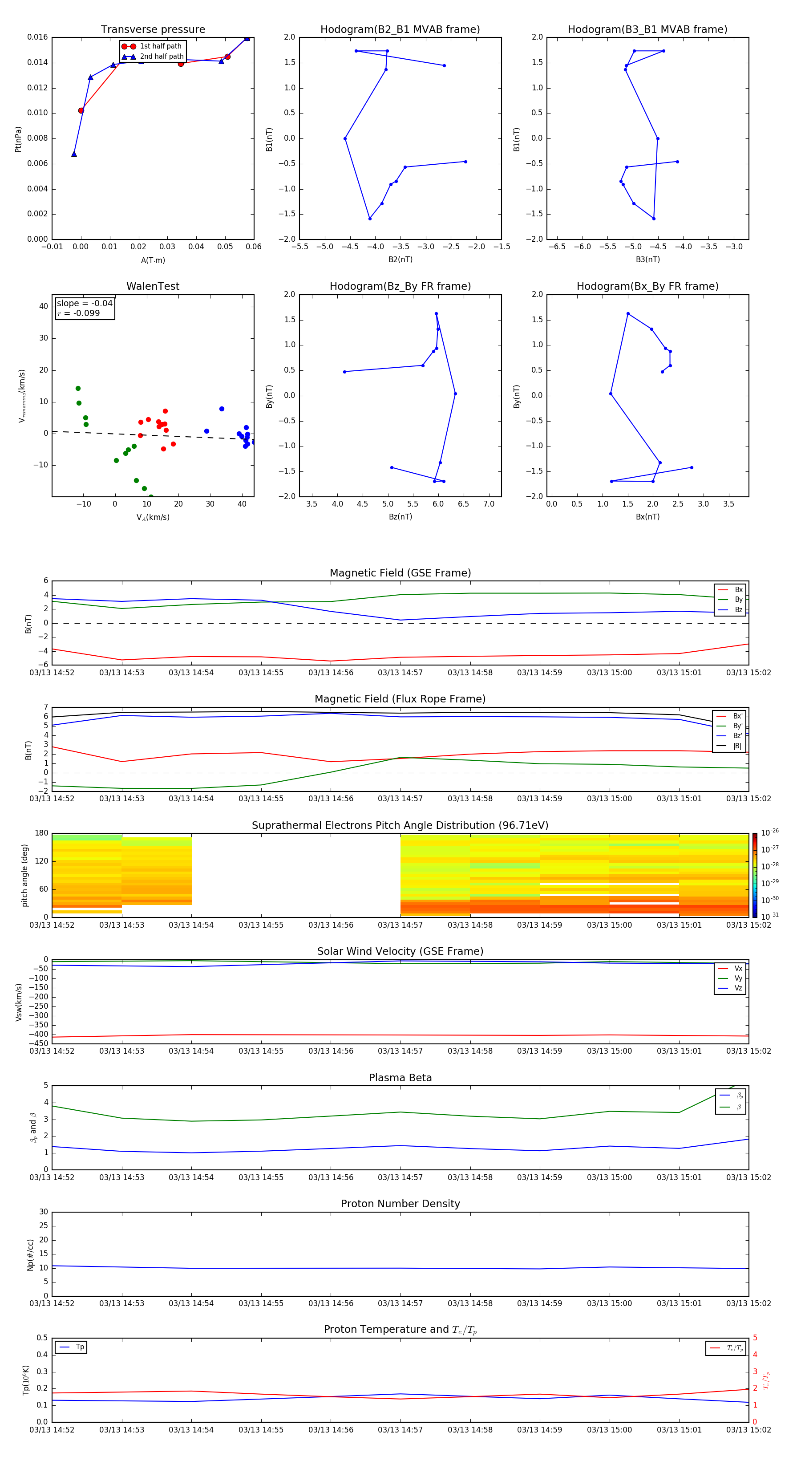The height and width of the screenshot is (1469, 801).
Task: Click the 'A(T·m)' x-axis label
Action: (x=153, y=260)
